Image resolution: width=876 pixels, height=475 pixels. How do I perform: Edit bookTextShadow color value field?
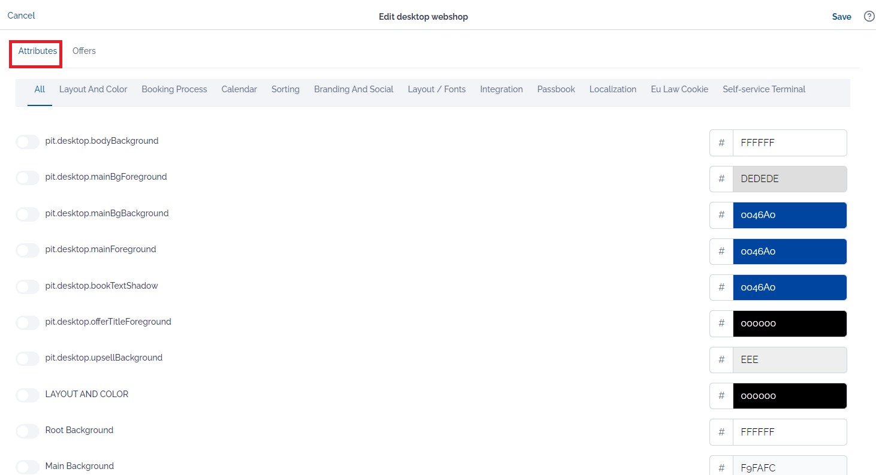pyautogui.click(x=790, y=288)
